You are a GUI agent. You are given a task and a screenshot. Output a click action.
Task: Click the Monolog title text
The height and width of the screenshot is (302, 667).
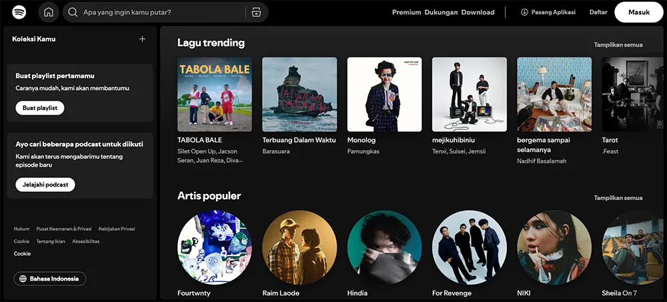tap(362, 140)
